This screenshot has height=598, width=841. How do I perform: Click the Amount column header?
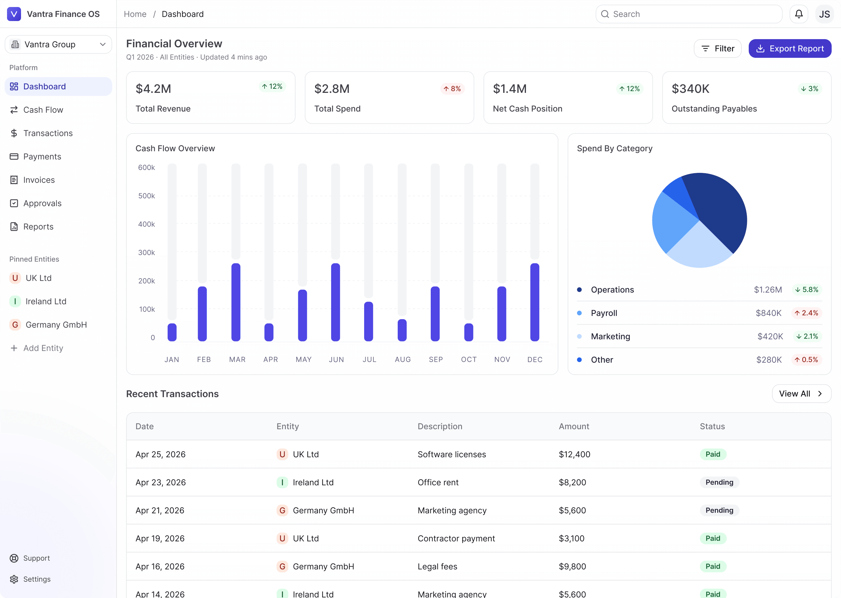pyautogui.click(x=574, y=426)
